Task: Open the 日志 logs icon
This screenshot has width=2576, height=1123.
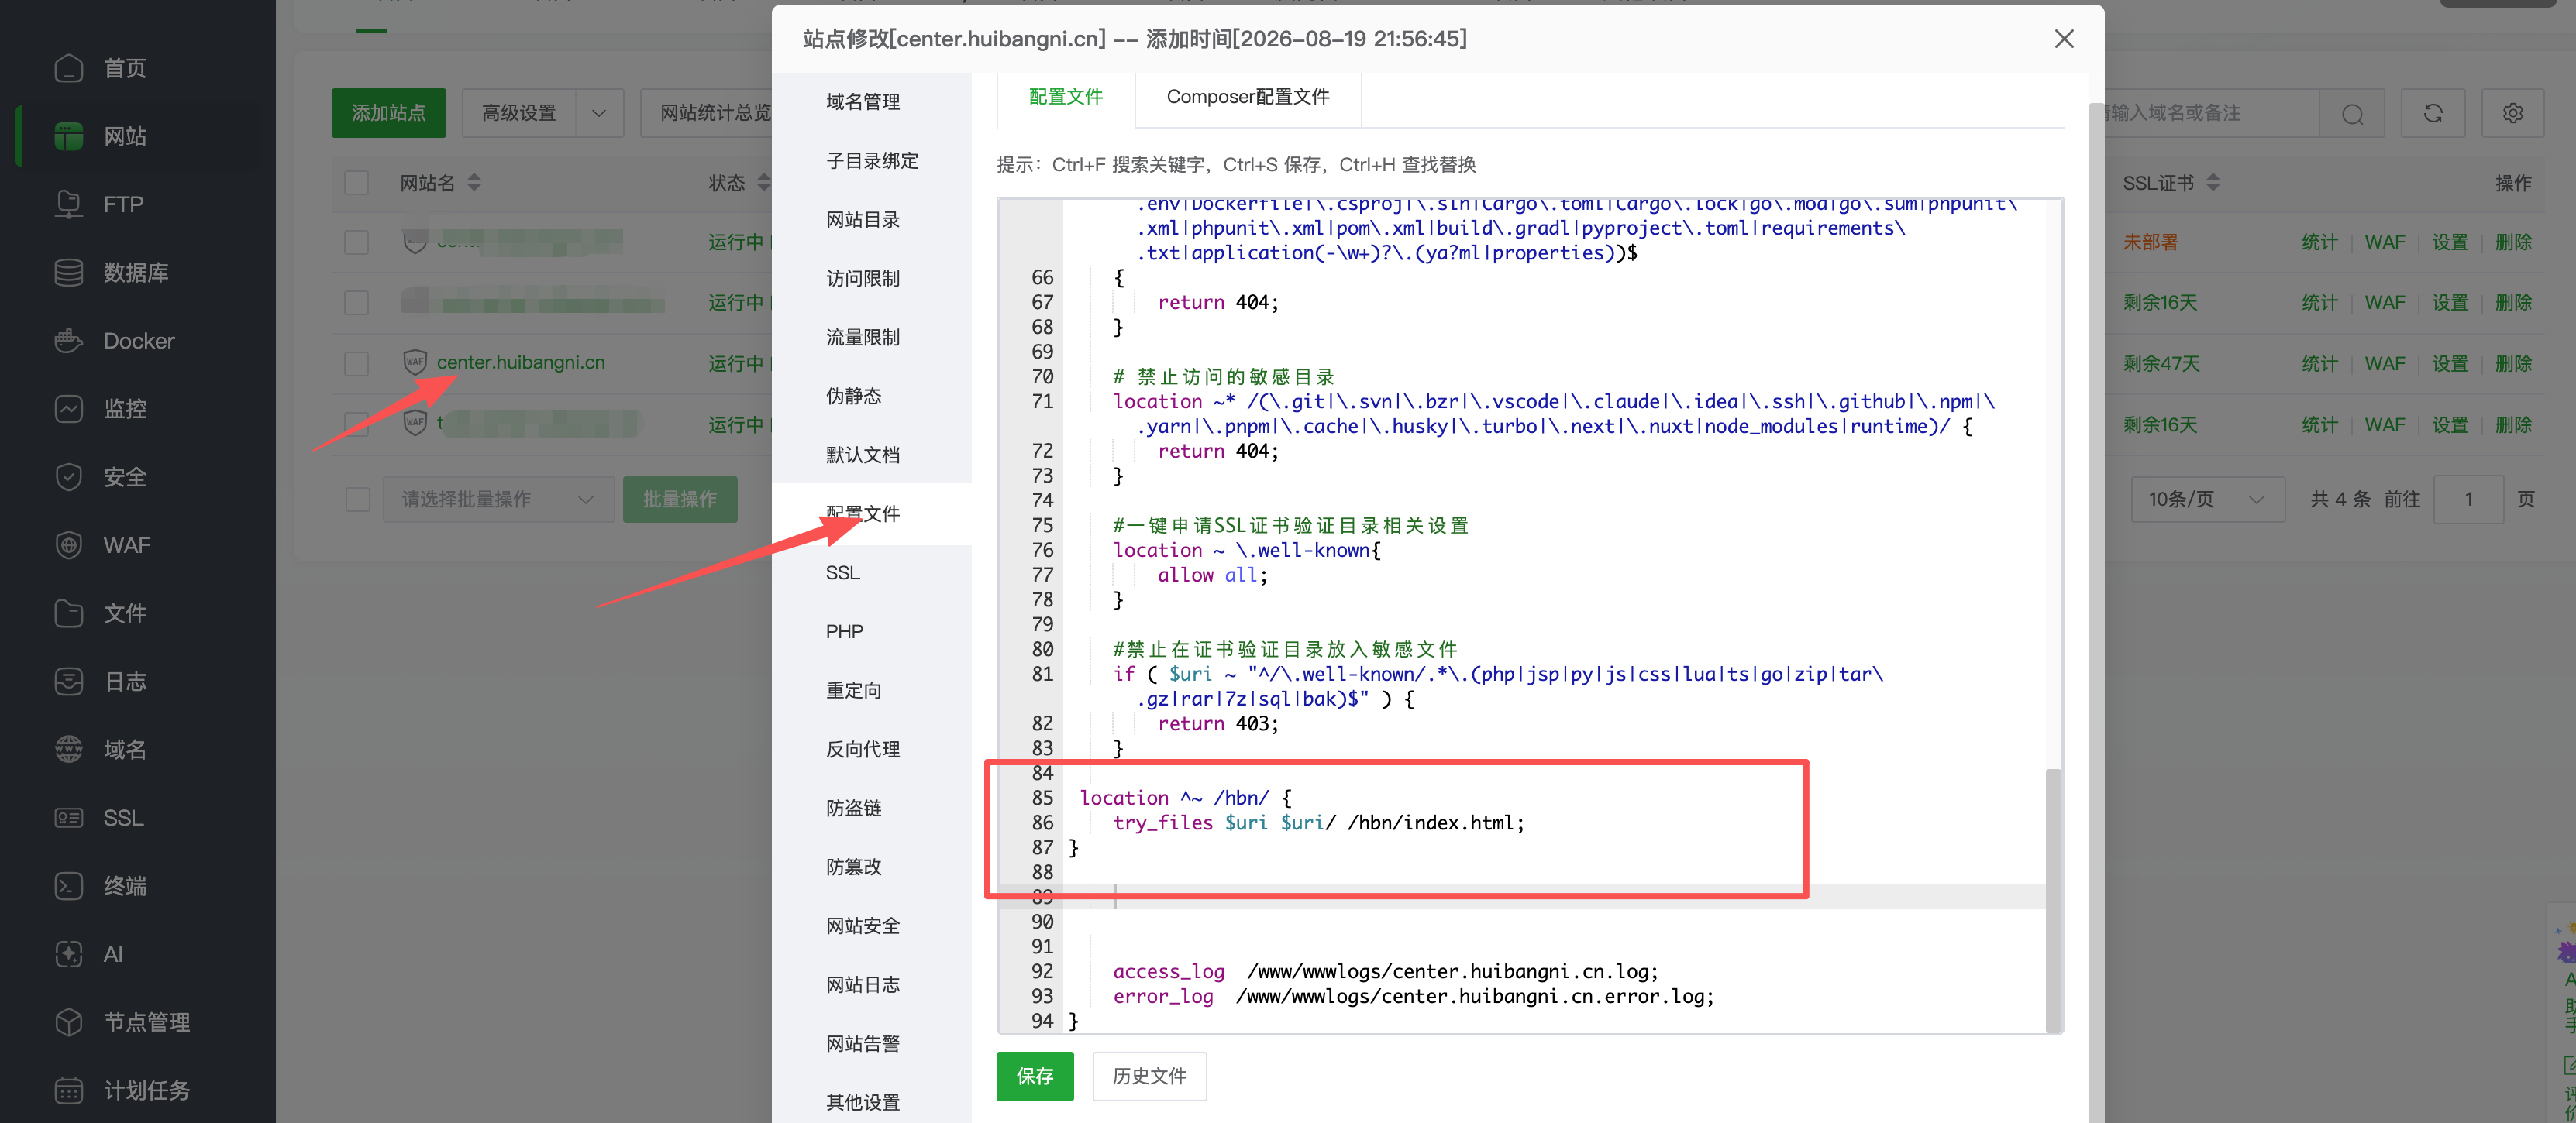Action: tap(69, 682)
